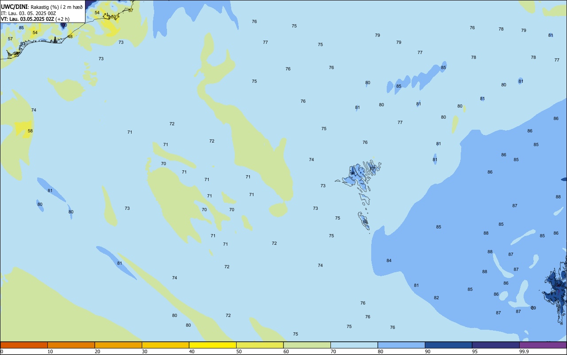Click the colorbar tick label '95'
Viewport: 567px width, 355px height.
474,351
